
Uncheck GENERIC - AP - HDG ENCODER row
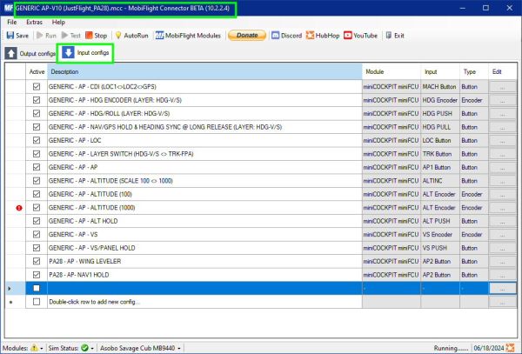(37, 100)
